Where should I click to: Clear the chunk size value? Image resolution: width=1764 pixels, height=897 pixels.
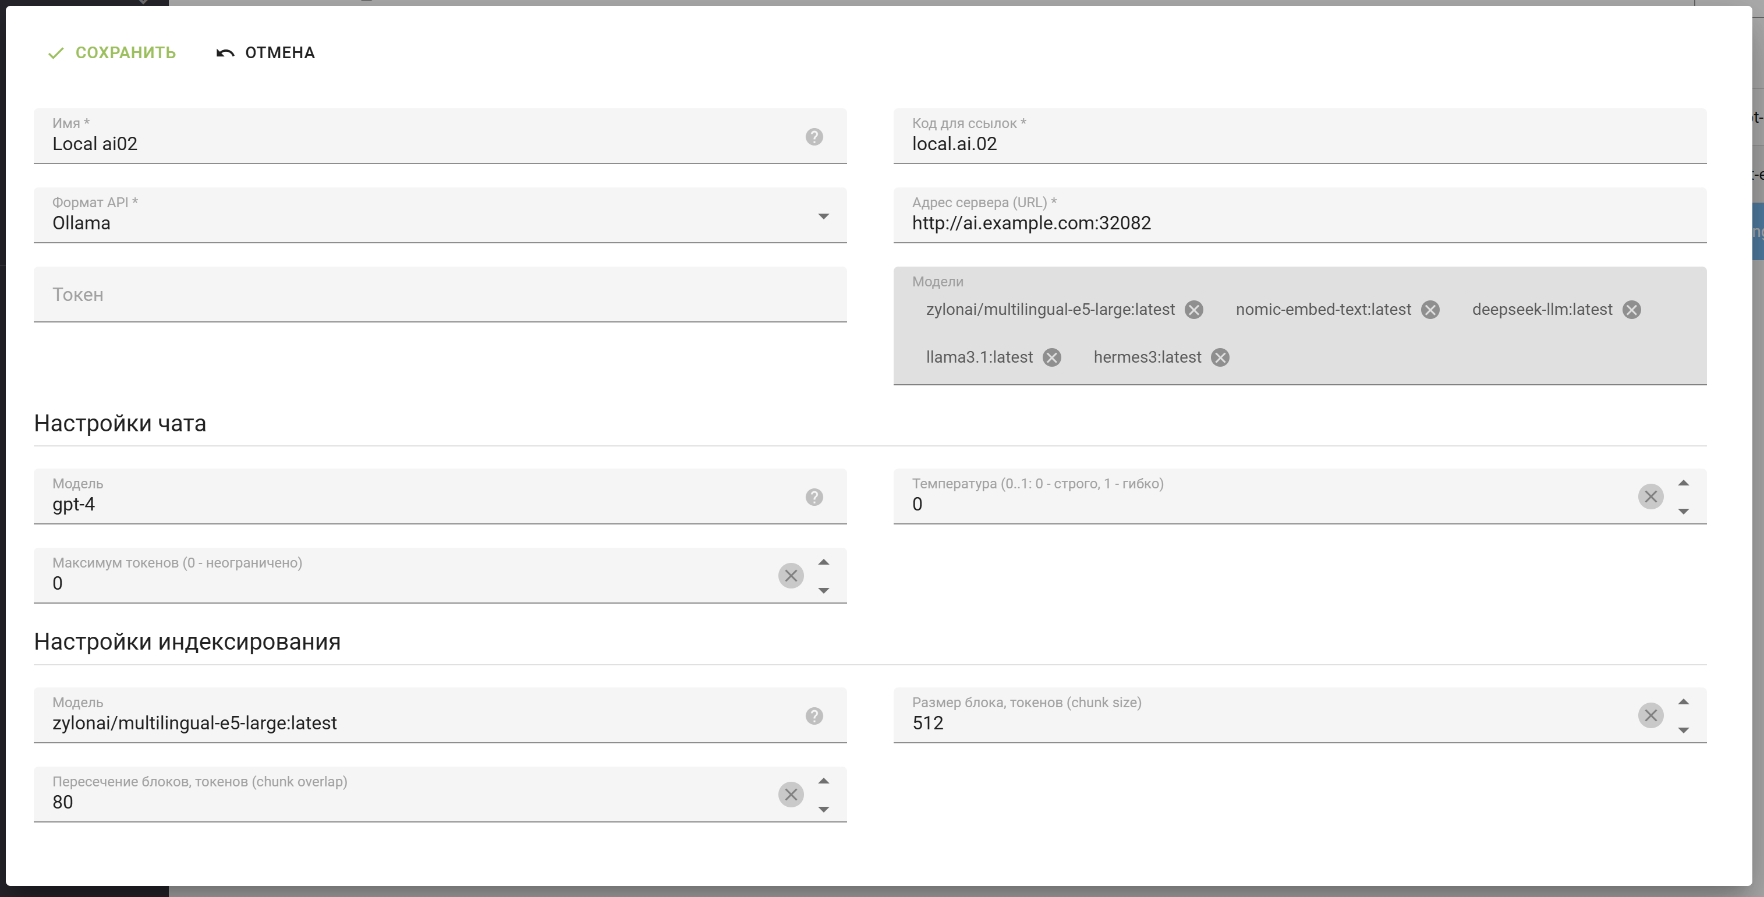(x=1650, y=715)
